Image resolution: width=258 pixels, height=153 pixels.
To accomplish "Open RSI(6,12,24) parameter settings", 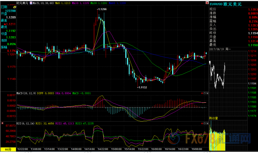I will point(25,124).
